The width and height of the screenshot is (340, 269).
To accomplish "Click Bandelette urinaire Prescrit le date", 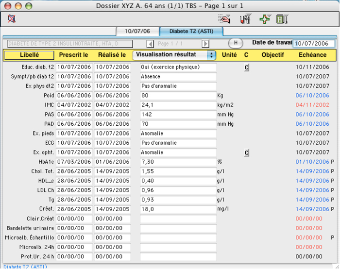I will [x=74, y=228].
